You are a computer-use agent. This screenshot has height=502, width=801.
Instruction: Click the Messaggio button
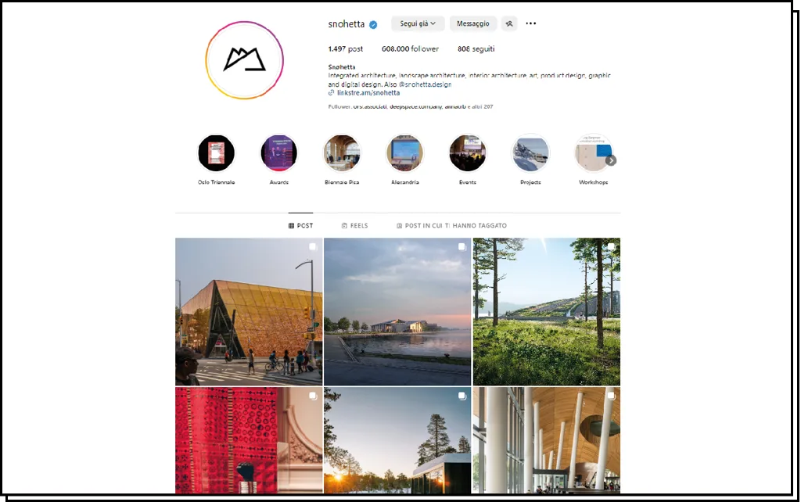tap(473, 23)
